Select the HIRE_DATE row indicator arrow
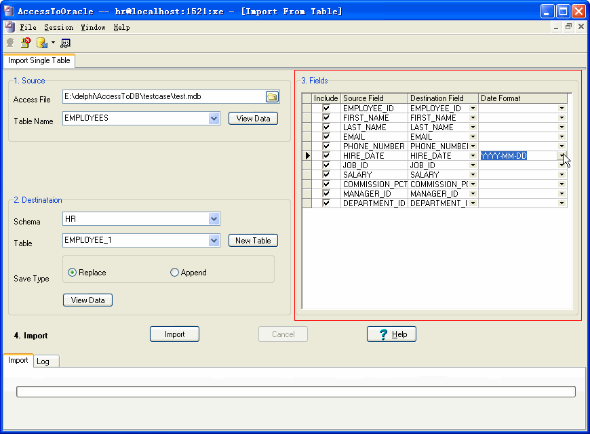The image size is (590, 434). [307, 155]
